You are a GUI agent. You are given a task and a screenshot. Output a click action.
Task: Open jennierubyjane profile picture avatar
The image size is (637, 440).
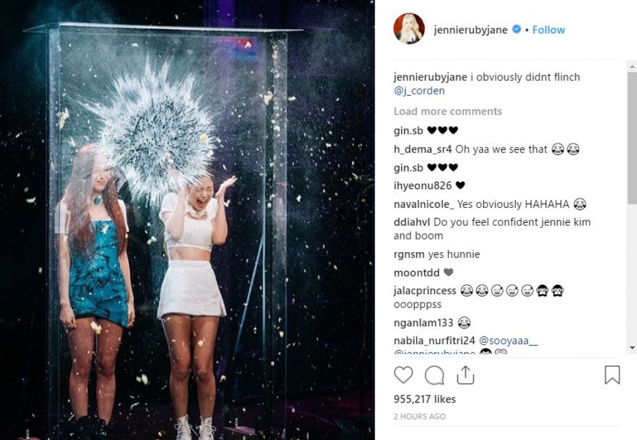click(409, 29)
